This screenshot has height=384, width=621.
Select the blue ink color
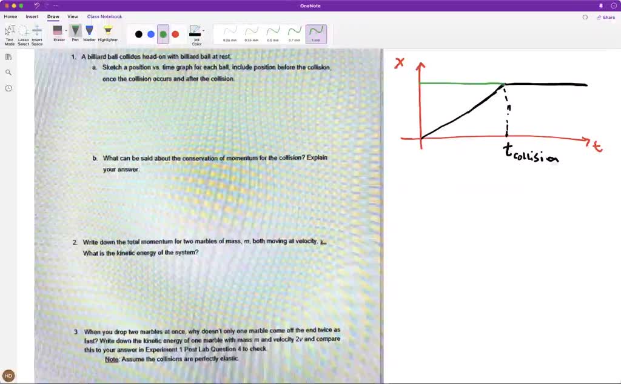coord(150,34)
